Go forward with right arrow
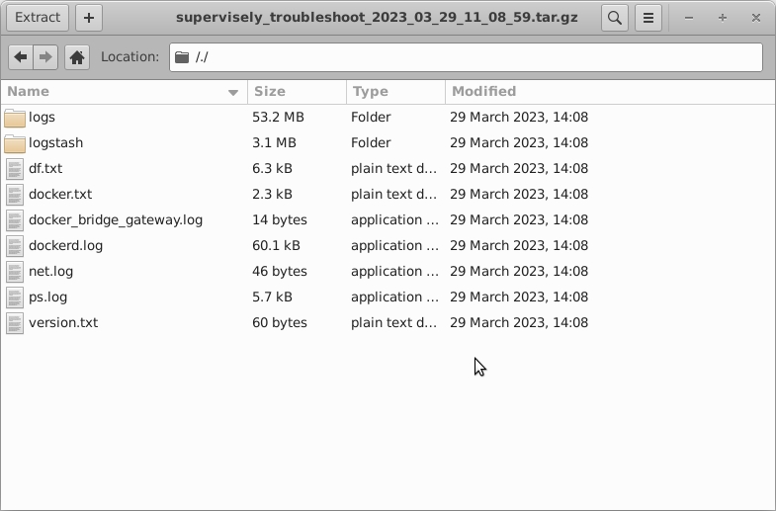Image resolution: width=776 pixels, height=511 pixels. point(45,57)
